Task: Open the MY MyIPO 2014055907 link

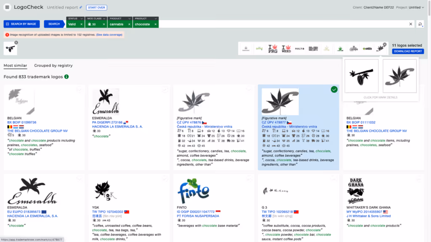Action: (x=364, y=212)
